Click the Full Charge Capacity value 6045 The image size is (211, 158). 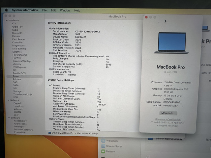click(x=108, y=65)
